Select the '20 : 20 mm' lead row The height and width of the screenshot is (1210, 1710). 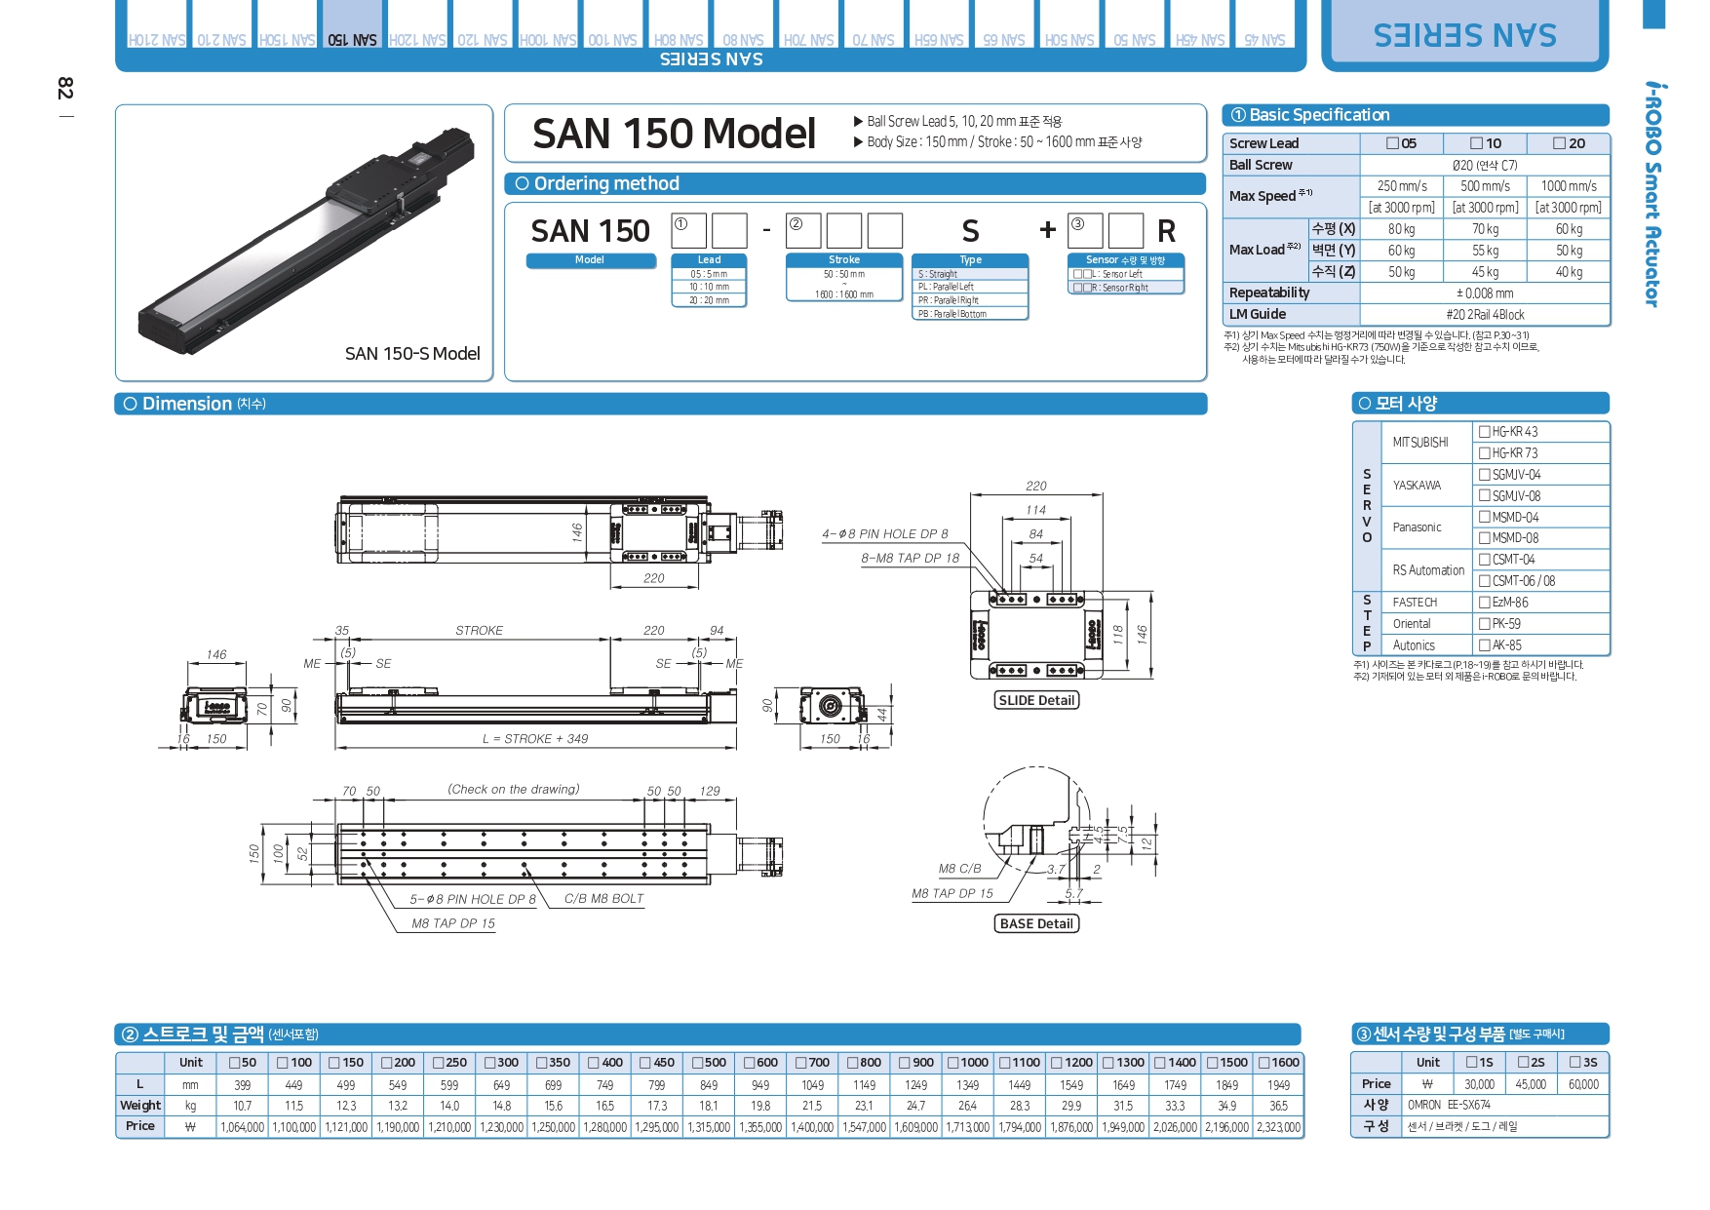point(710,300)
